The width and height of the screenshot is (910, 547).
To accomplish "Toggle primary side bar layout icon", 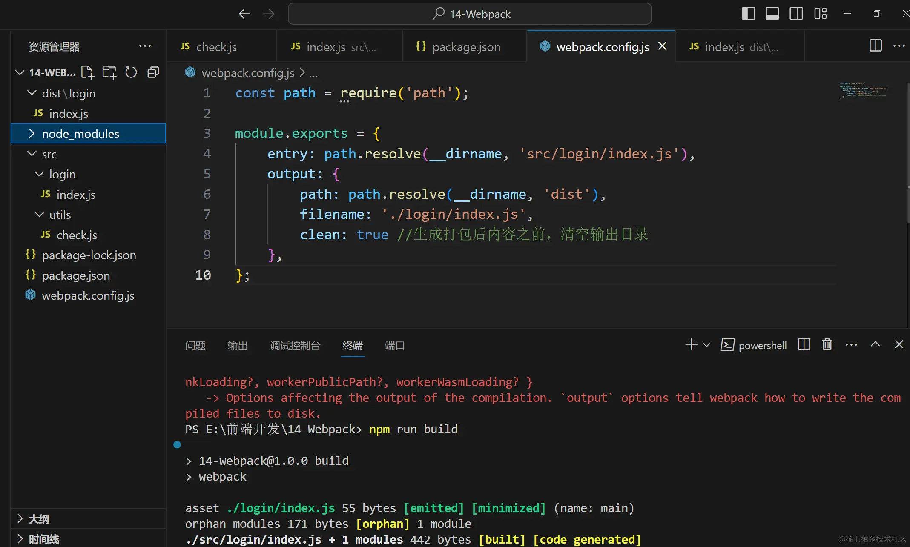I will [748, 14].
